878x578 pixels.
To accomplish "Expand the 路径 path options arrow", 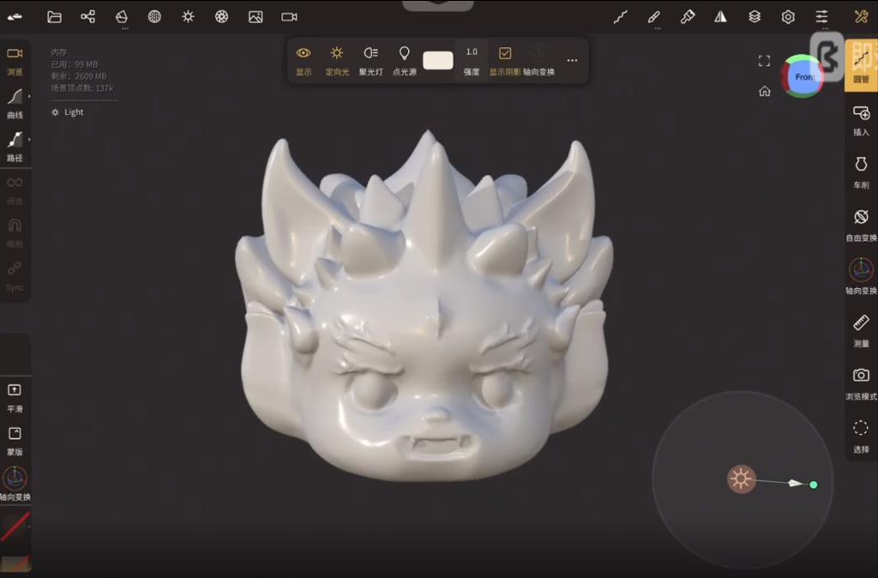I will pyautogui.click(x=29, y=139).
